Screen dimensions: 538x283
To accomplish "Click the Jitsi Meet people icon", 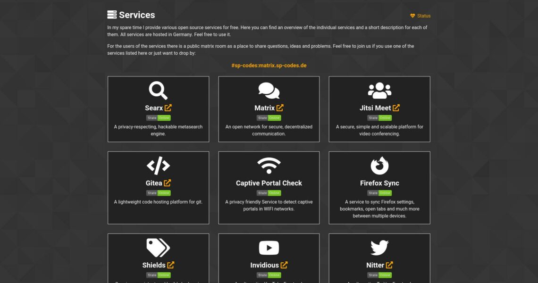I will pos(379,90).
